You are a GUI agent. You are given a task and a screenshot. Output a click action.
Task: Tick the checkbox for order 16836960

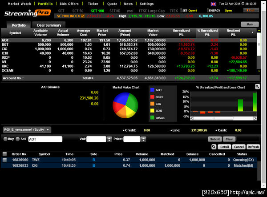4,160
